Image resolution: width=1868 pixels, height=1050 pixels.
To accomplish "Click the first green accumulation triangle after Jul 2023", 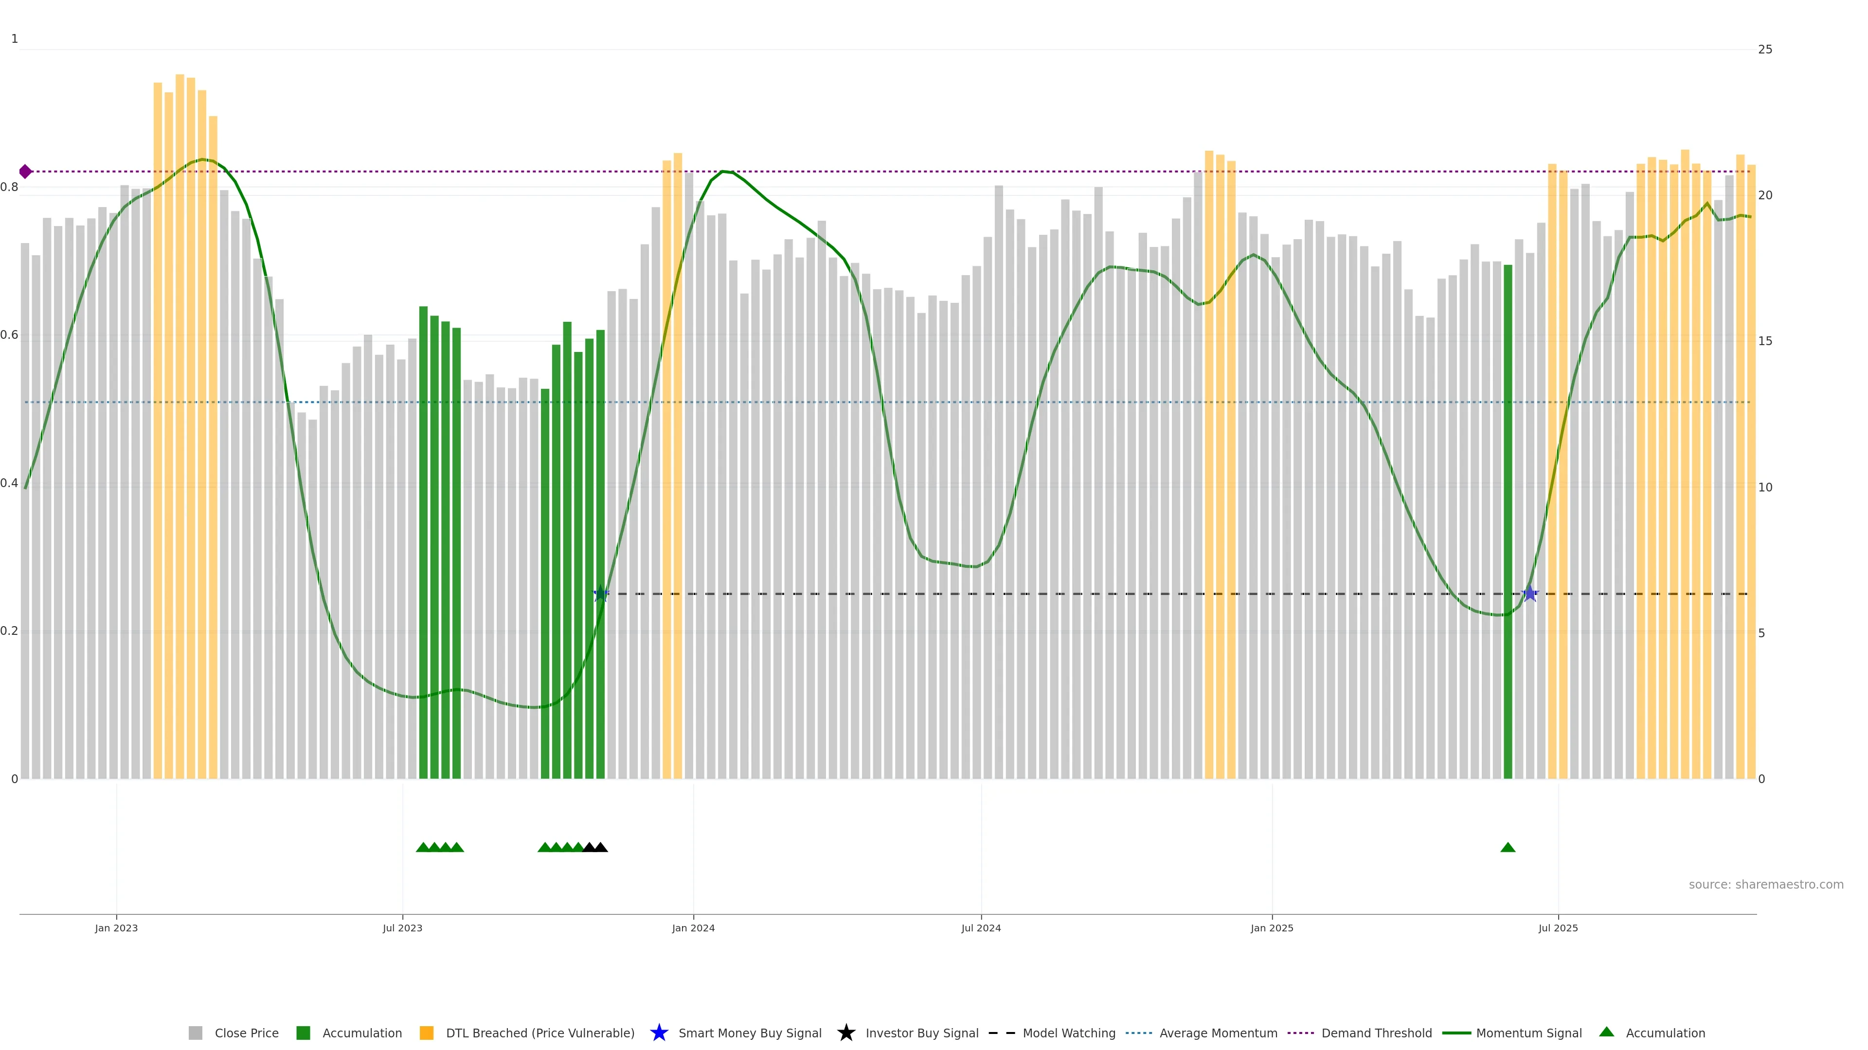I will point(423,847).
